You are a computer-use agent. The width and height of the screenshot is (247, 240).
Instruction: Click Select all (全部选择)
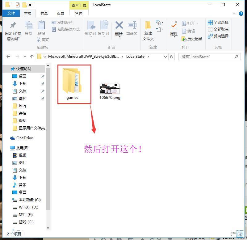point(218,23)
